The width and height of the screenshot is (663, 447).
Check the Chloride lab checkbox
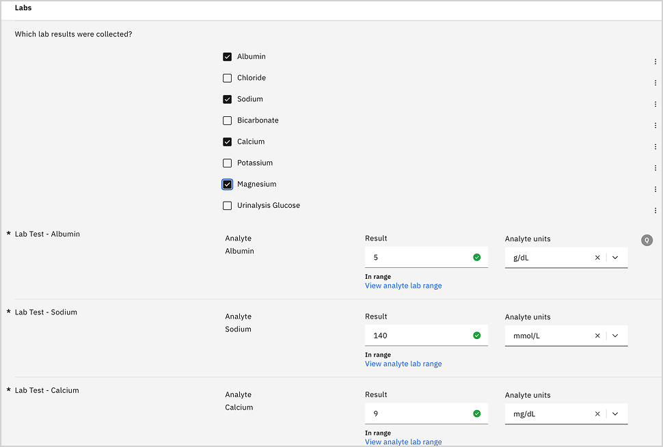point(228,78)
